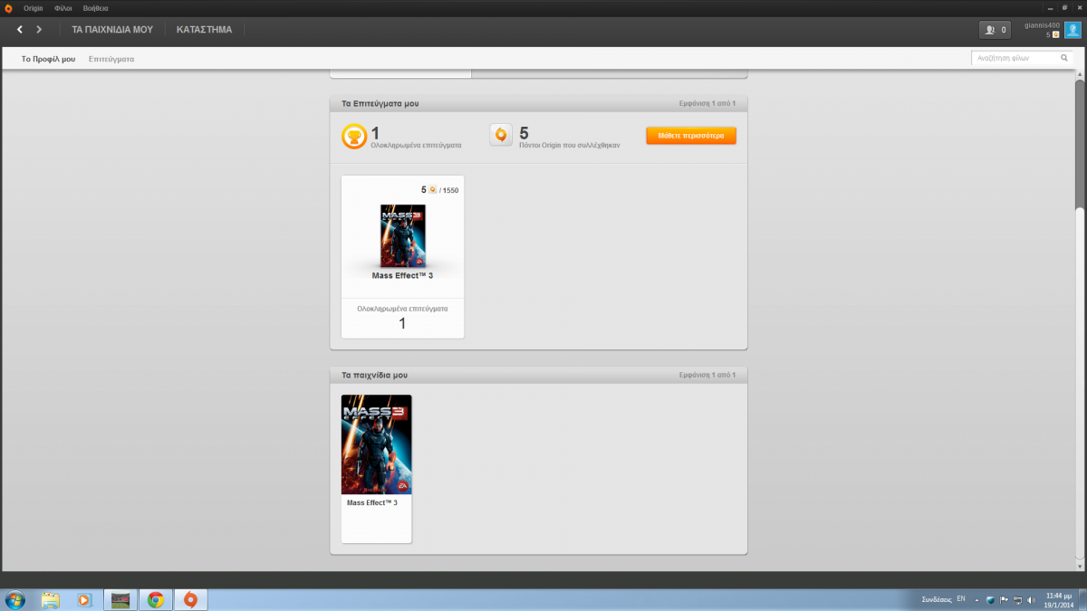
Task: Click the network tray icon
Action: (x=1017, y=599)
